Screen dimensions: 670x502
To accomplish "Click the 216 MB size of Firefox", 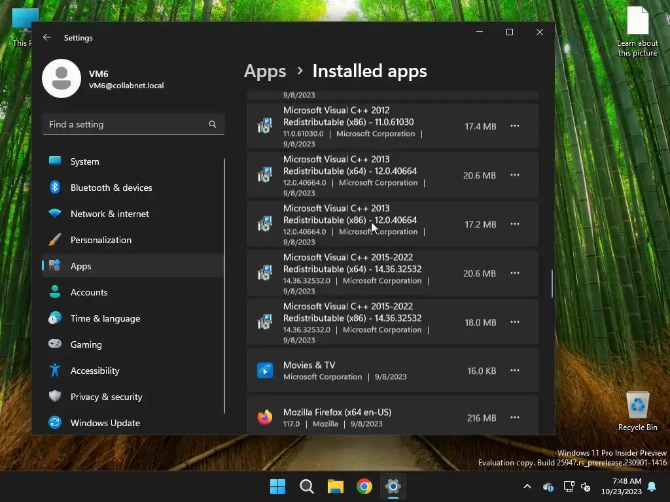I will pyautogui.click(x=482, y=418).
